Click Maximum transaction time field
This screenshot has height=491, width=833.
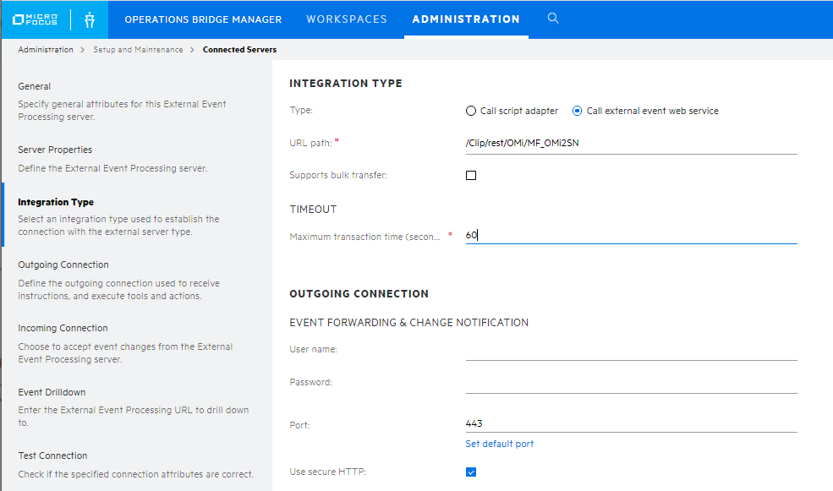(x=631, y=235)
